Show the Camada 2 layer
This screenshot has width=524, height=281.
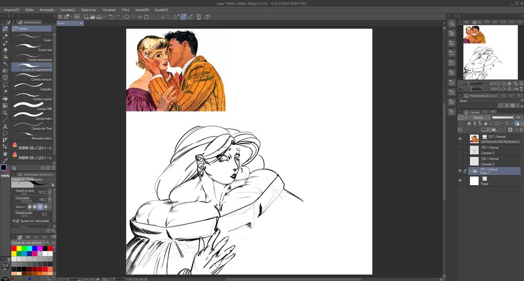click(x=460, y=161)
